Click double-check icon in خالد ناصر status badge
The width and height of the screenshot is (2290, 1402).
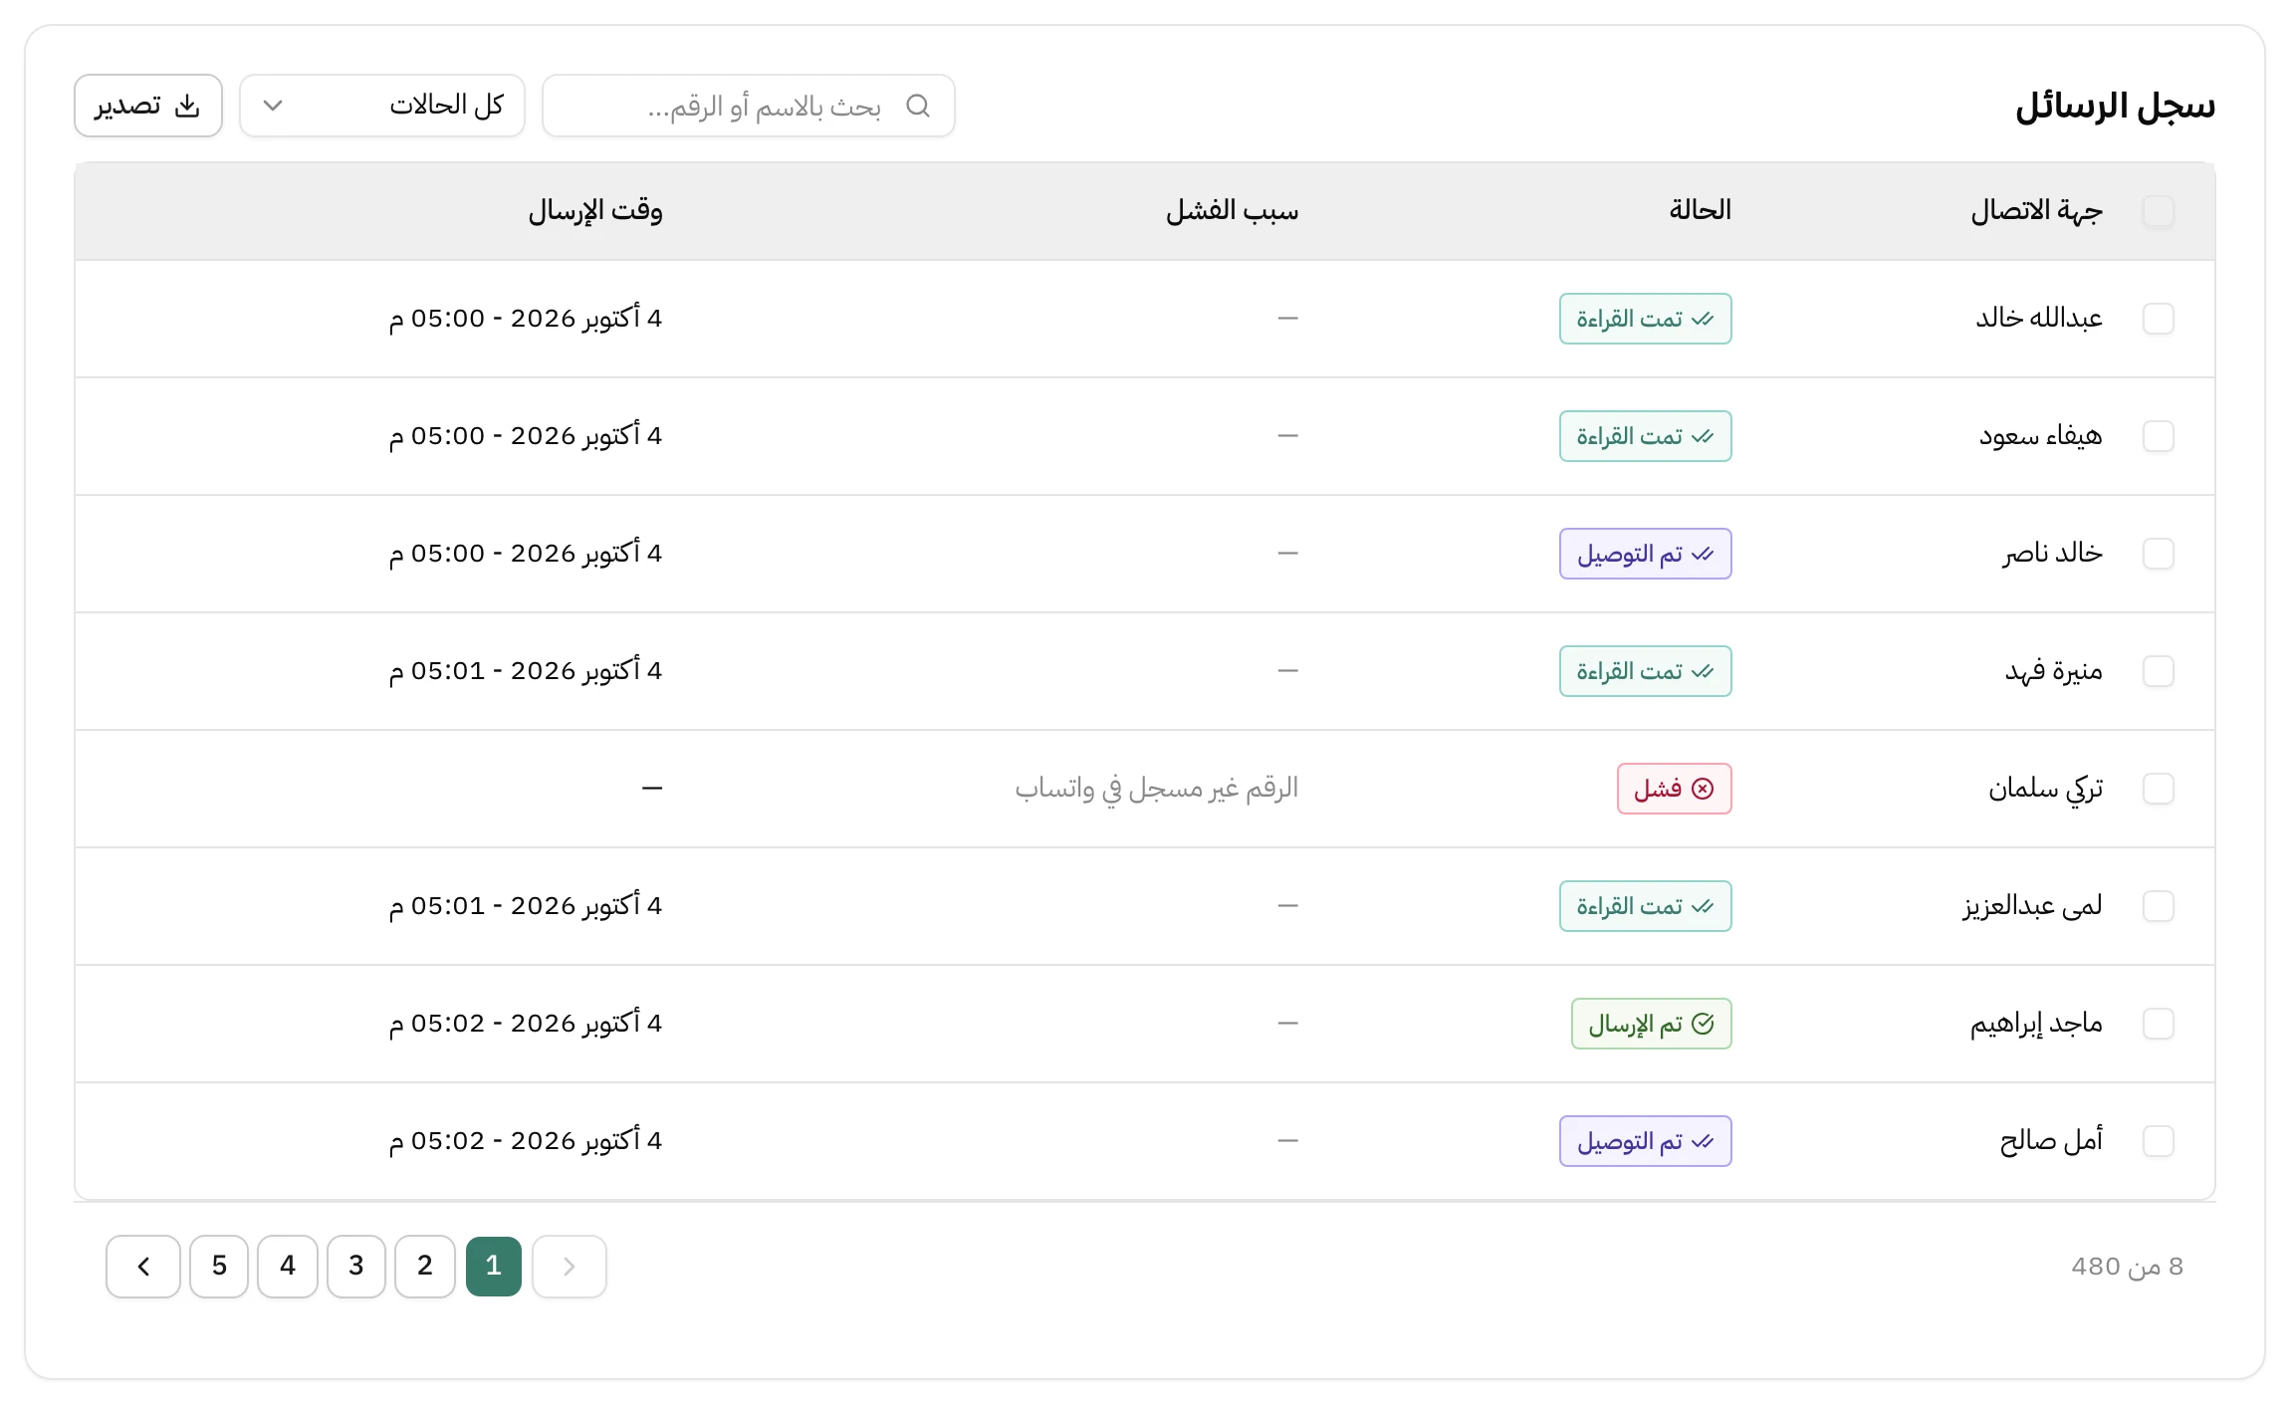click(1703, 554)
